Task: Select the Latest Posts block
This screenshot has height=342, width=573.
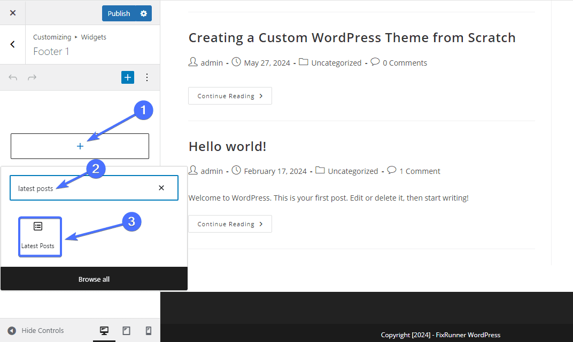Action: click(40, 237)
